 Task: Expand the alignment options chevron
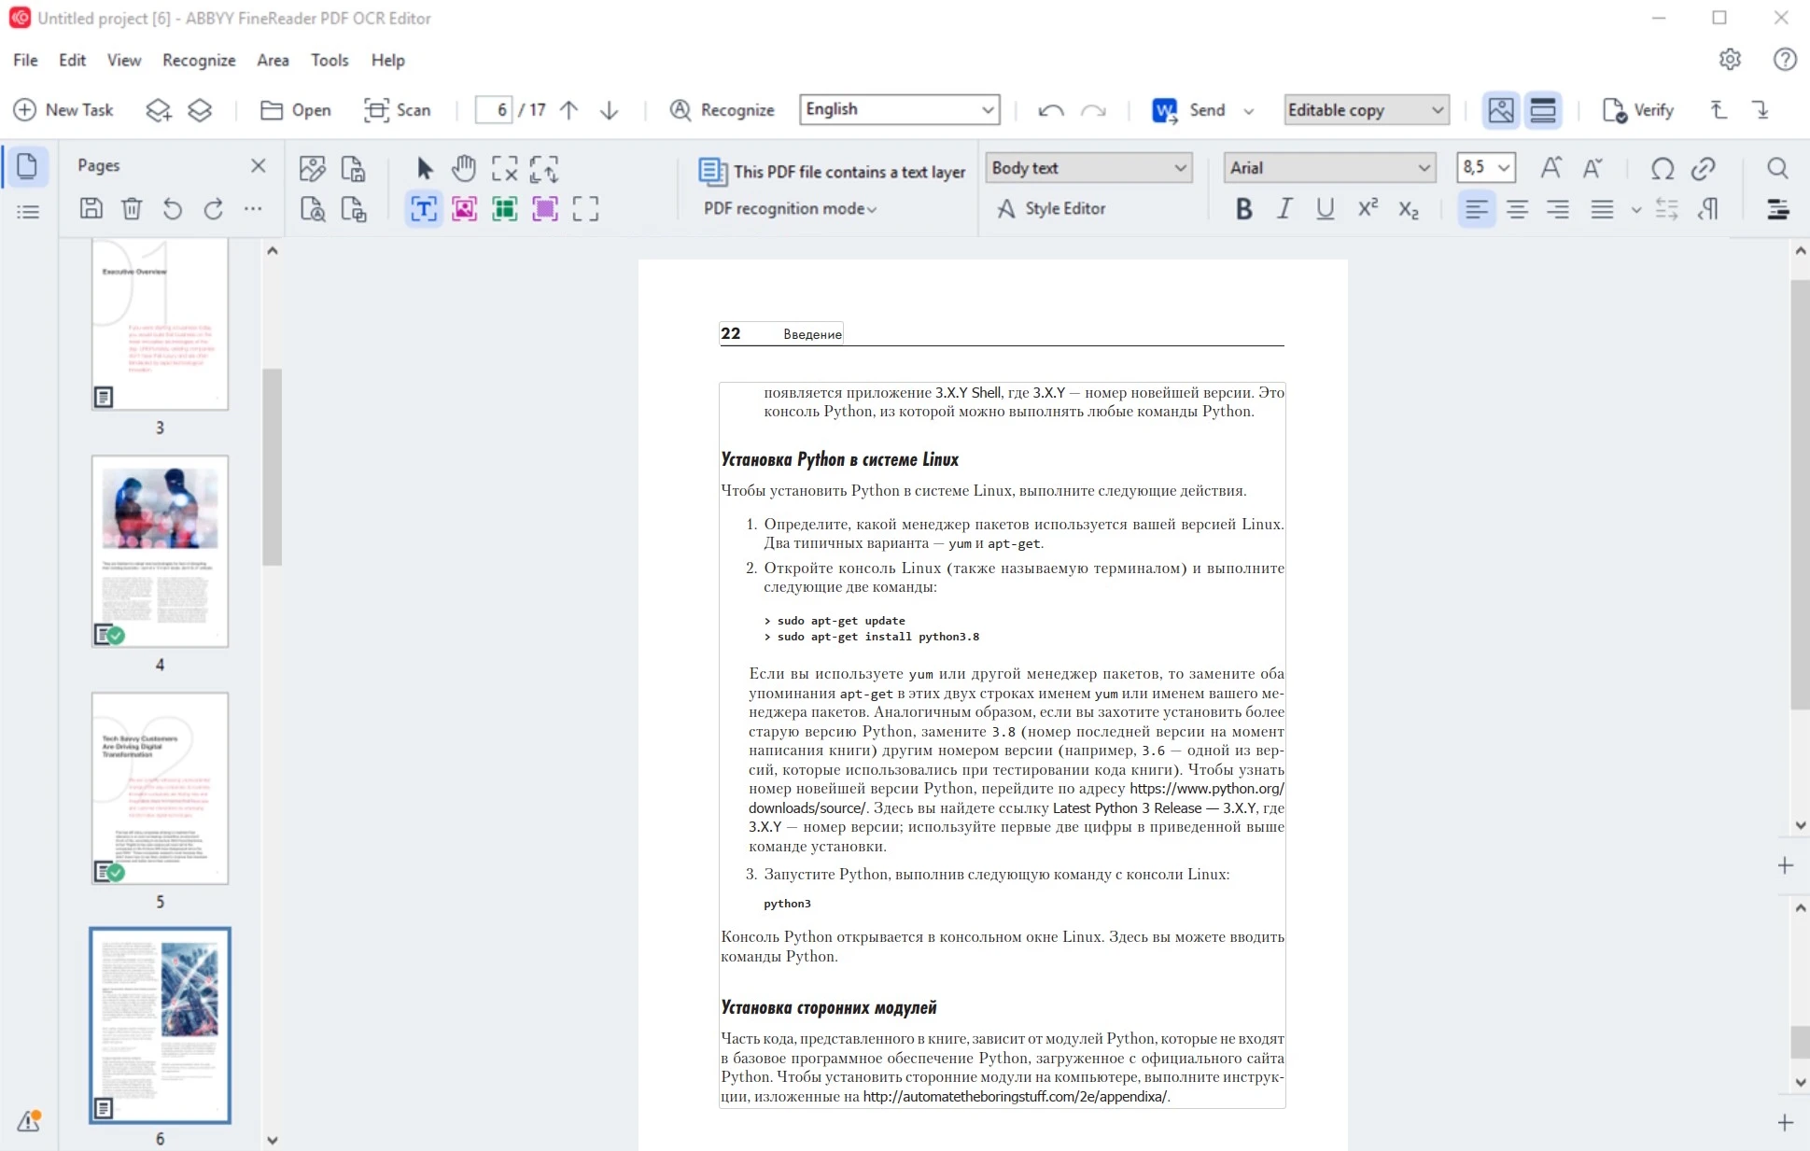pyautogui.click(x=1635, y=210)
